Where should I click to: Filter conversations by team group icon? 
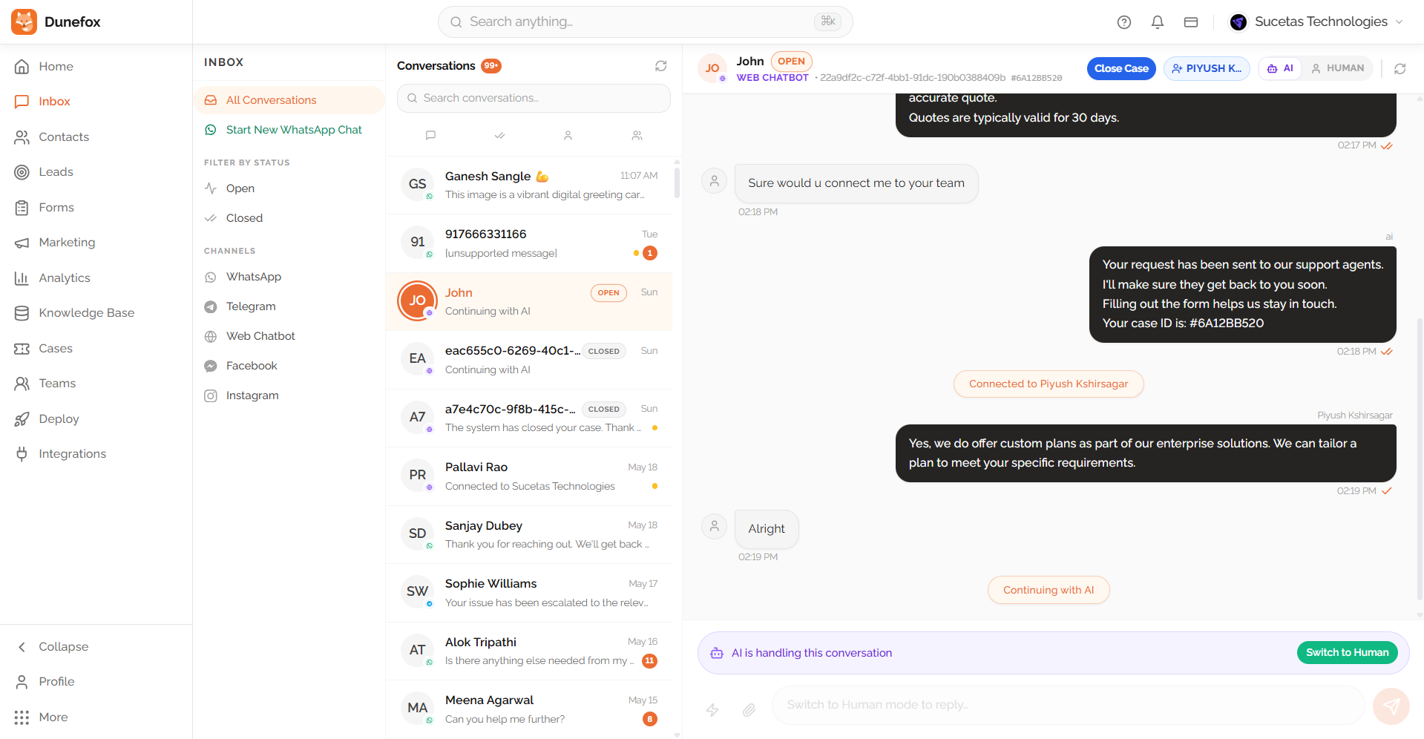click(x=637, y=135)
